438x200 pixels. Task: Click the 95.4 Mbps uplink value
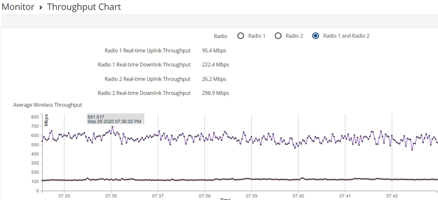(x=214, y=51)
